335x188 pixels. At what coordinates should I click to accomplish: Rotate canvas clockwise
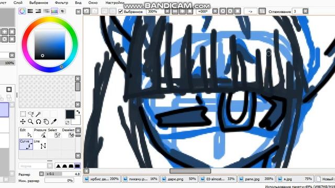coord(230,11)
